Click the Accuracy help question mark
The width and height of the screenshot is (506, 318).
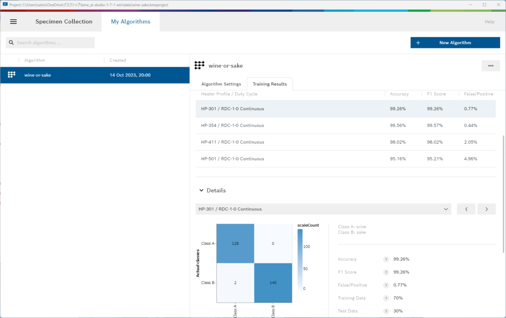pos(386,259)
